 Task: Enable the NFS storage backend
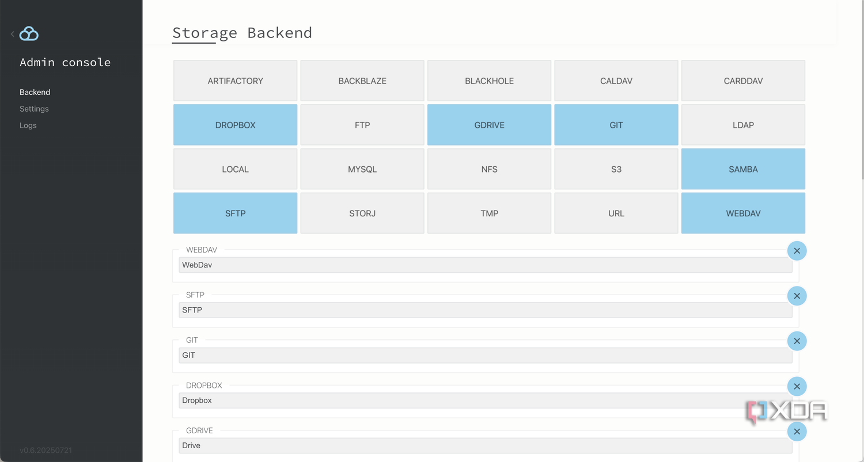(489, 169)
